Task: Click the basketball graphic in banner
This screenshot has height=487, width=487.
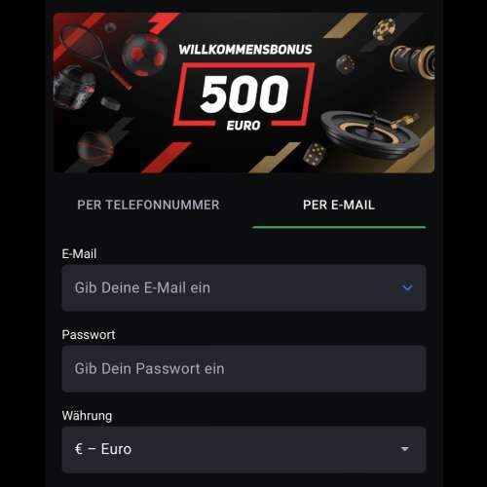Action: click(x=95, y=147)
